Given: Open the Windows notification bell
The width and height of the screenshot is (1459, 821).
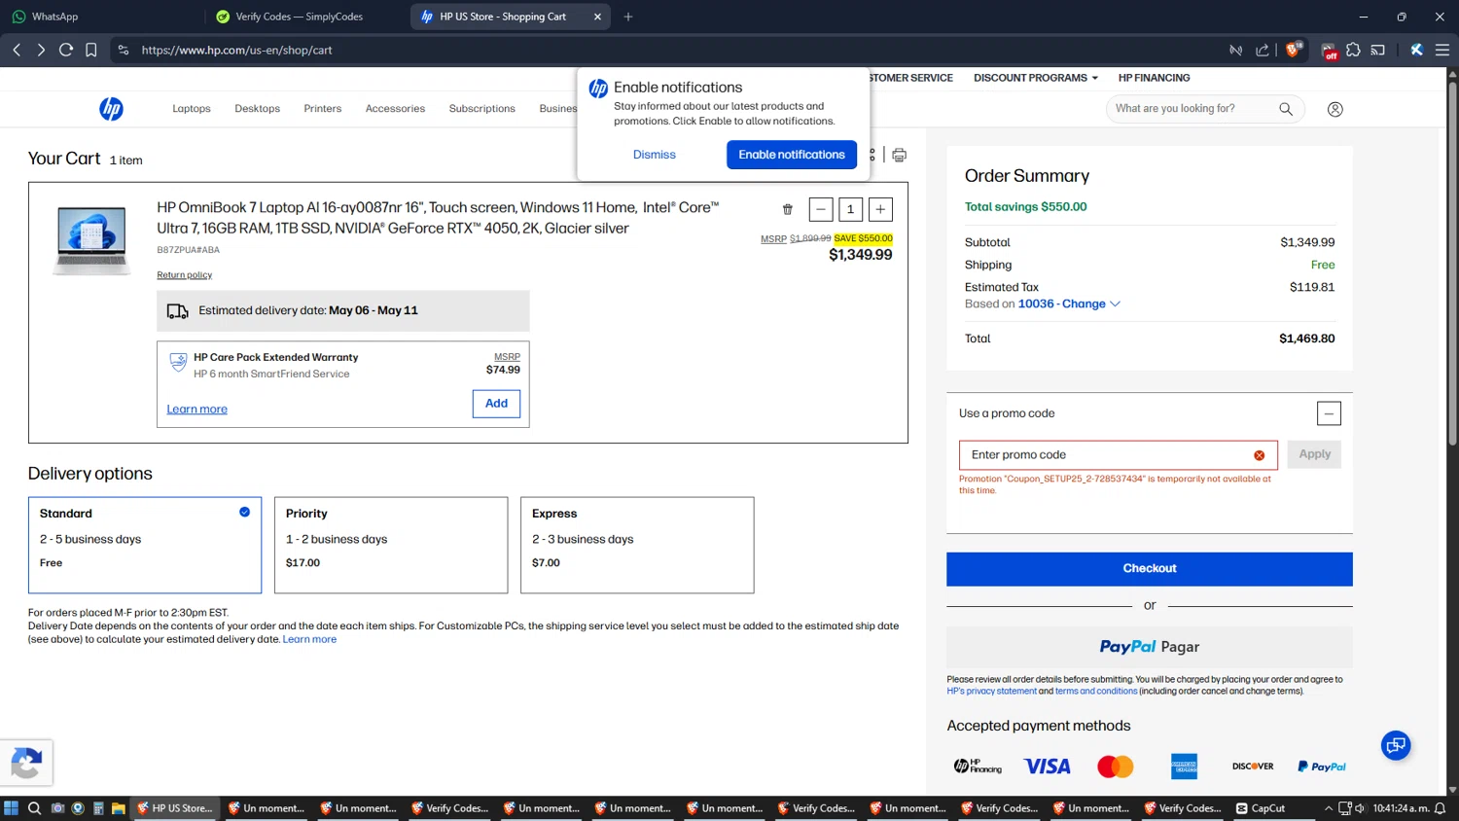Looking at the screenshot, I should (1441, 808).
